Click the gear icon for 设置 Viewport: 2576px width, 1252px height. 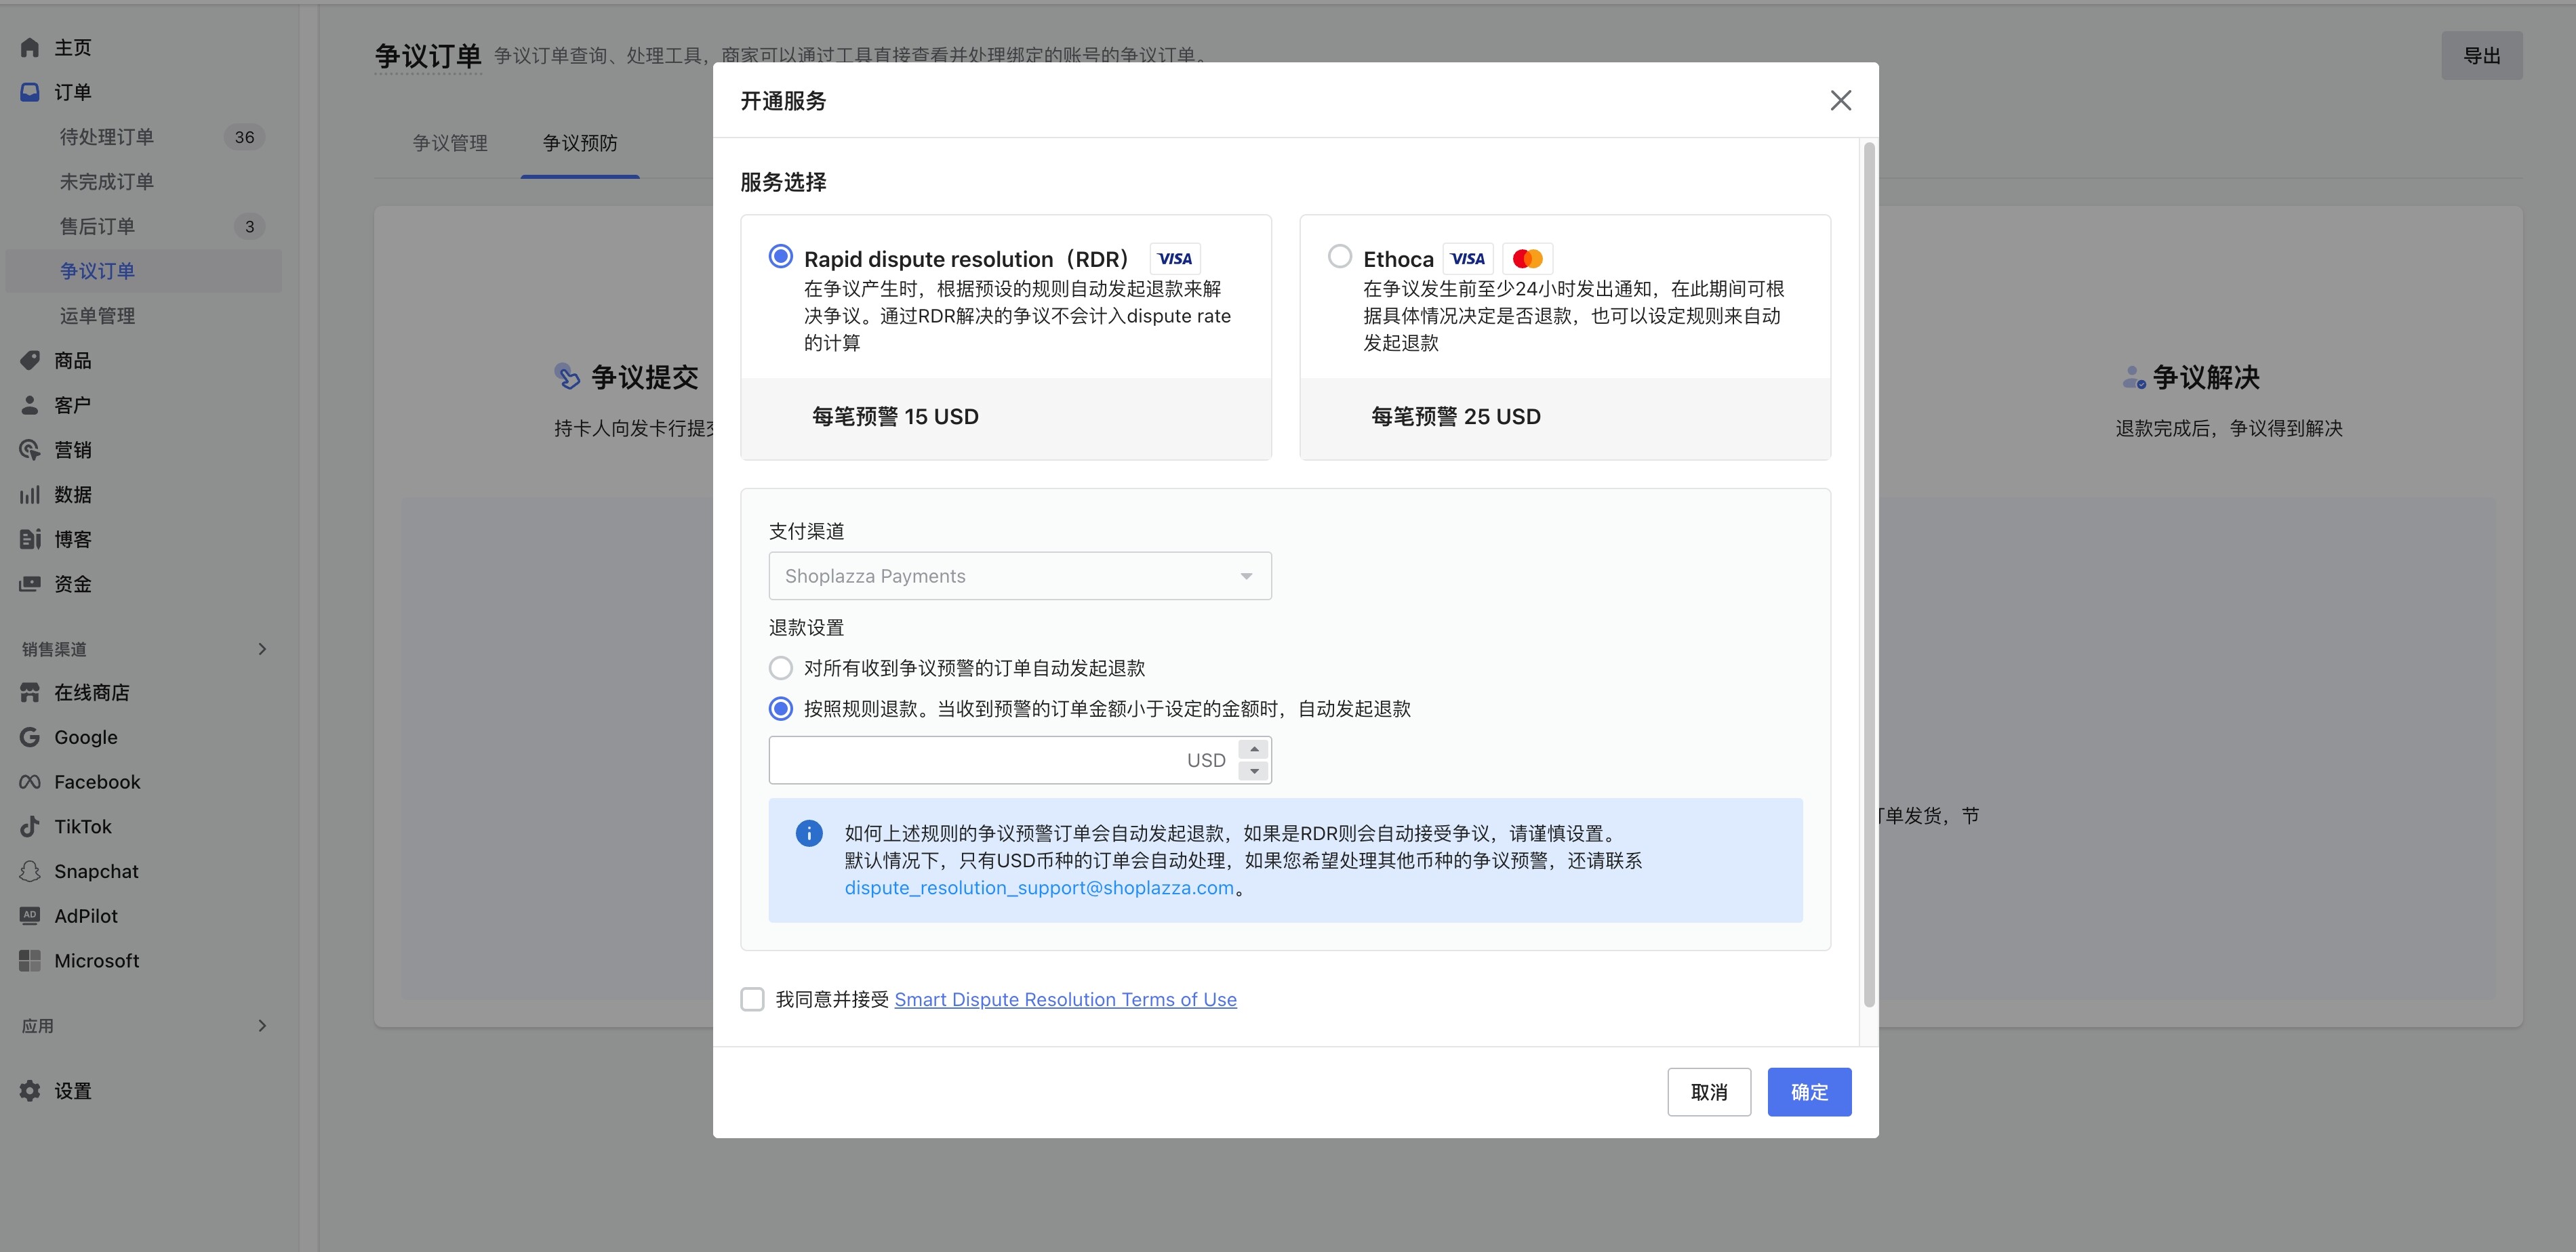point(30,1091)
